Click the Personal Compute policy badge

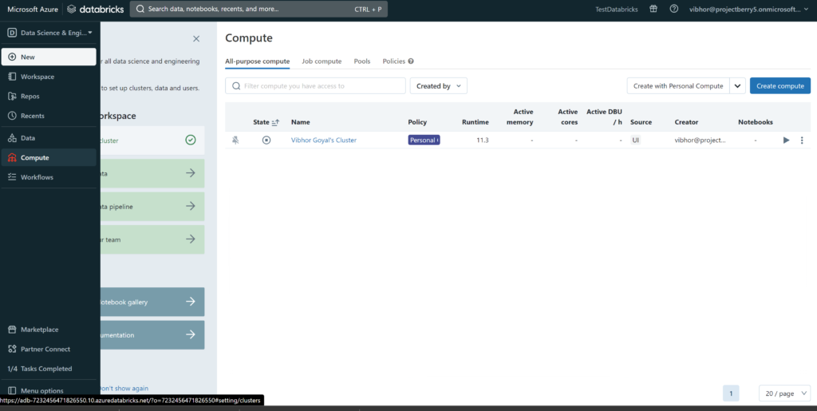pyautogui.click(x=424, y=140)
